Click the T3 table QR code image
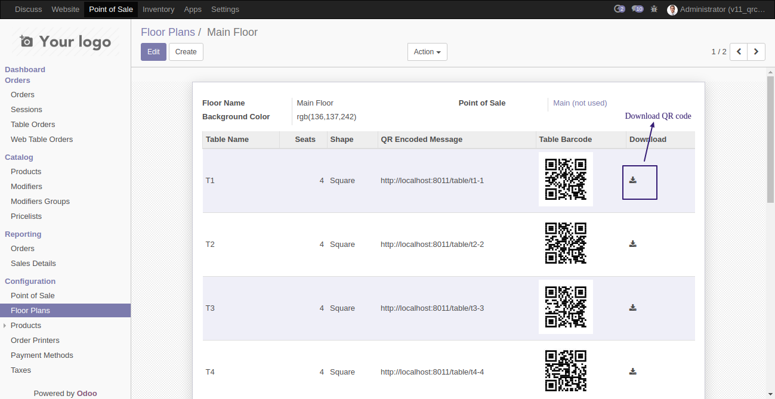775x399 pixels. click(x=566, y=307)
